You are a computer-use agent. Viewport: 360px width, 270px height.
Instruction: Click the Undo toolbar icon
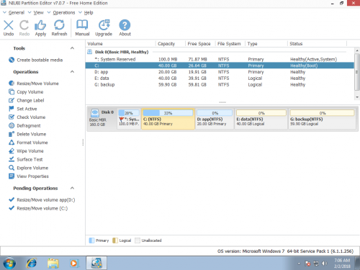(9, 25)
